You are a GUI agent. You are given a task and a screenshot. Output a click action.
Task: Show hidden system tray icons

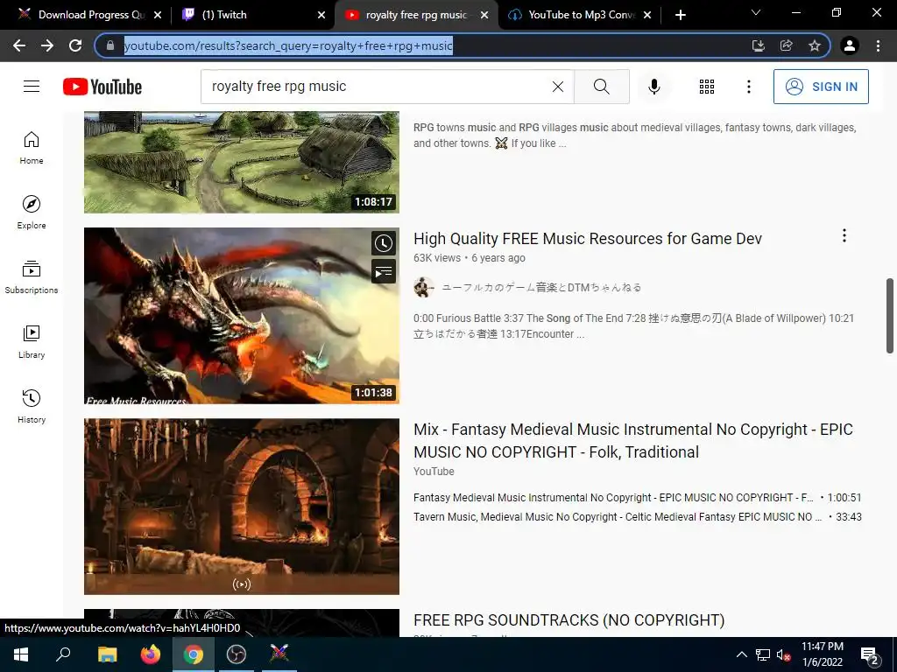point(741,654)
